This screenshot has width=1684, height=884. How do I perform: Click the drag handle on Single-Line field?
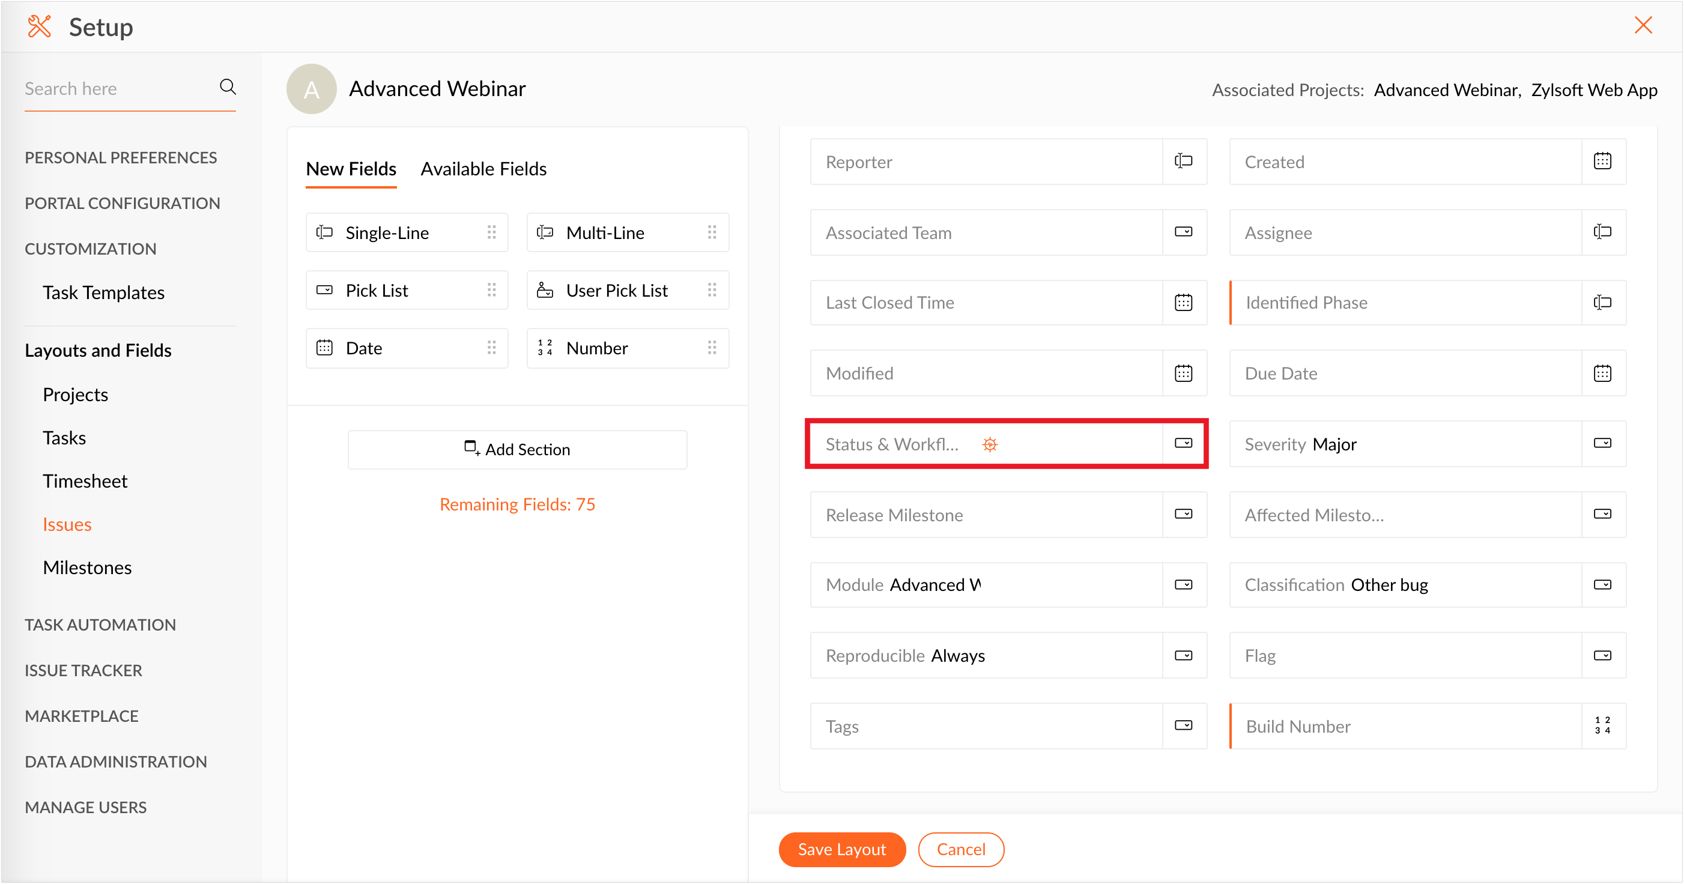(x=492, y=232)
